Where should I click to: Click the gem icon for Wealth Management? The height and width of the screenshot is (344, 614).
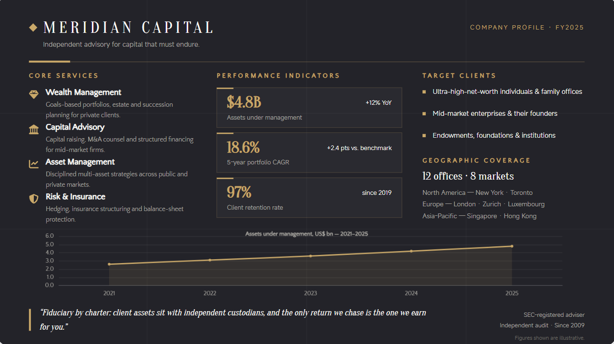click(34, 94)
